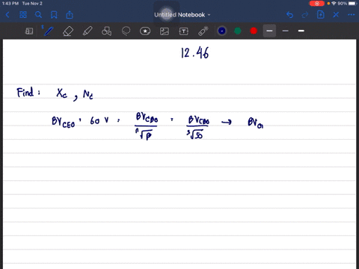359x269 pixels.
Task: Redo the last action
Action: click(x=304, y=15)
